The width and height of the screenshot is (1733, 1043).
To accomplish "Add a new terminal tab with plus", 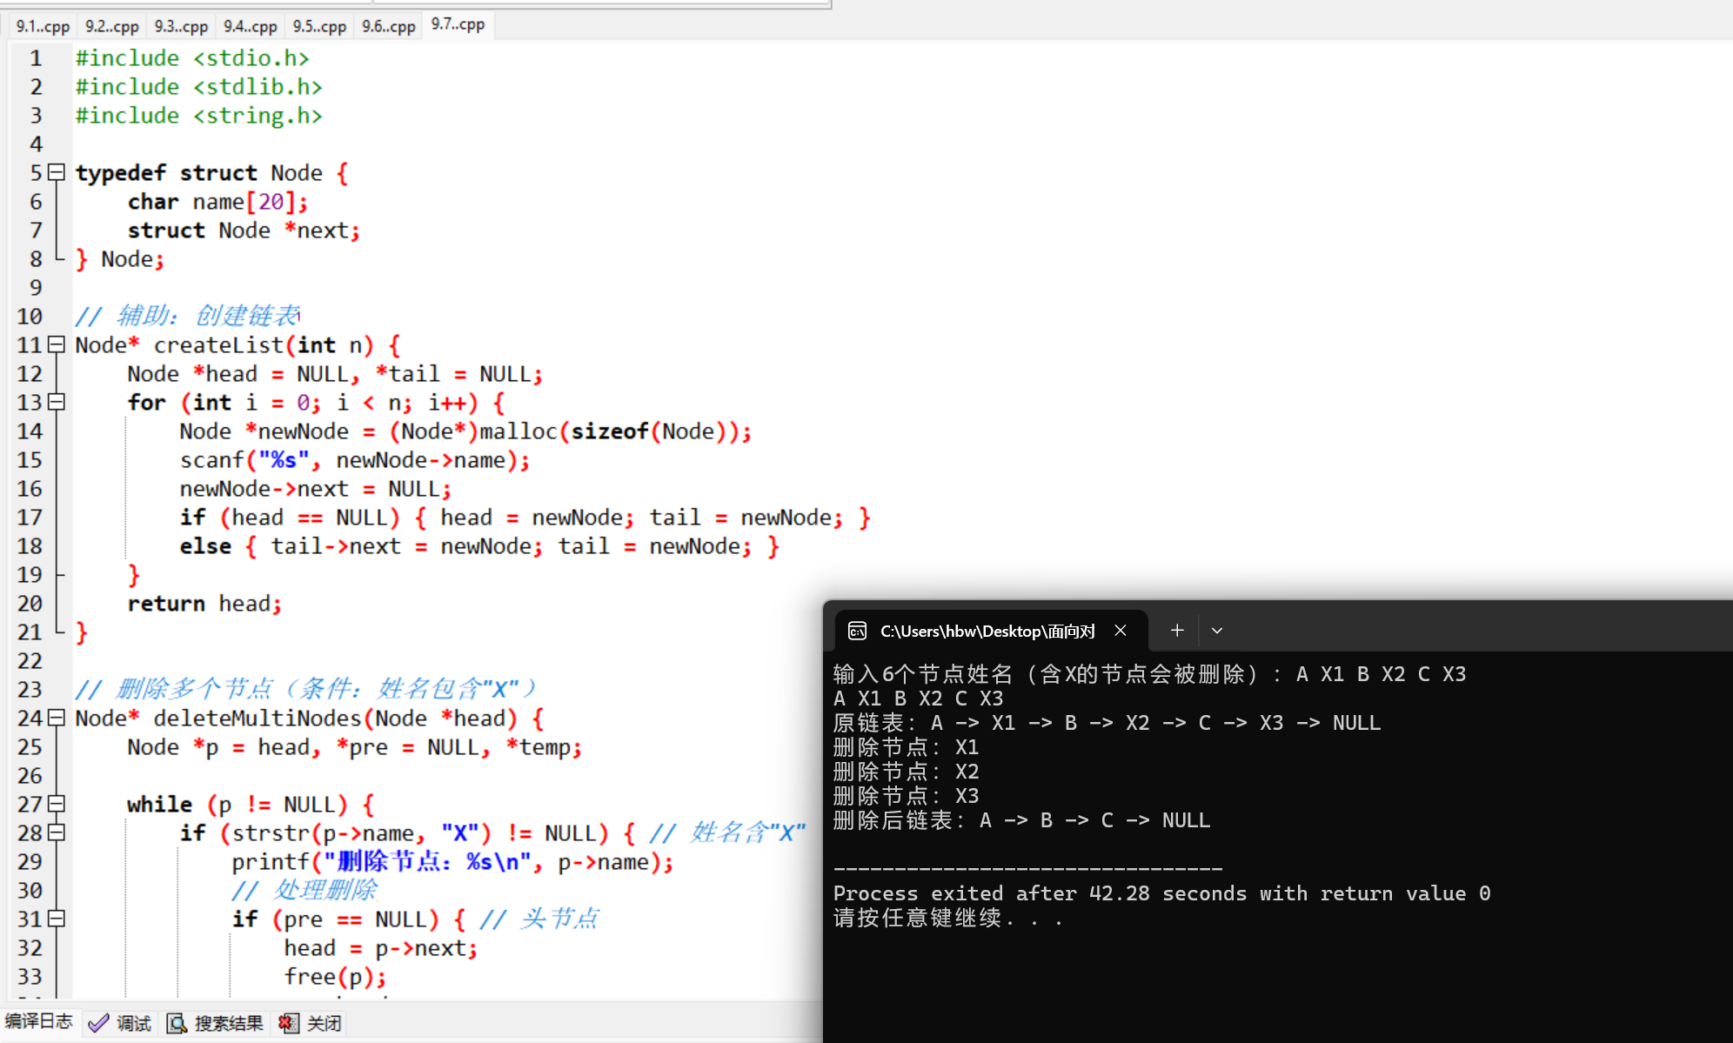I will (x=1176, y=631).
